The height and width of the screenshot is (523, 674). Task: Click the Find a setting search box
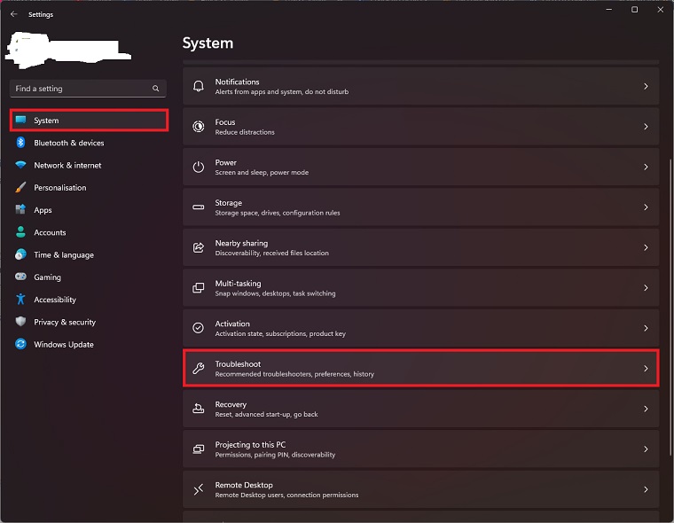(80, 89)
